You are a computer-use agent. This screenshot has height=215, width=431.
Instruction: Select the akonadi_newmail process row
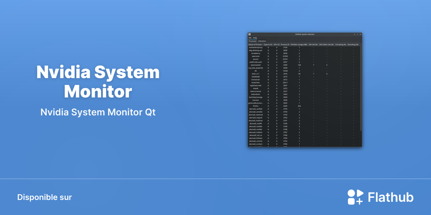[304, 115]
